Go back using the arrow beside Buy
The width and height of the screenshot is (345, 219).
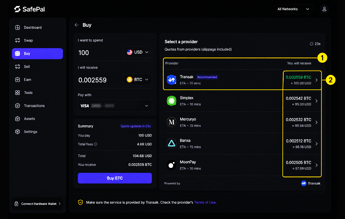click(77, 25)
